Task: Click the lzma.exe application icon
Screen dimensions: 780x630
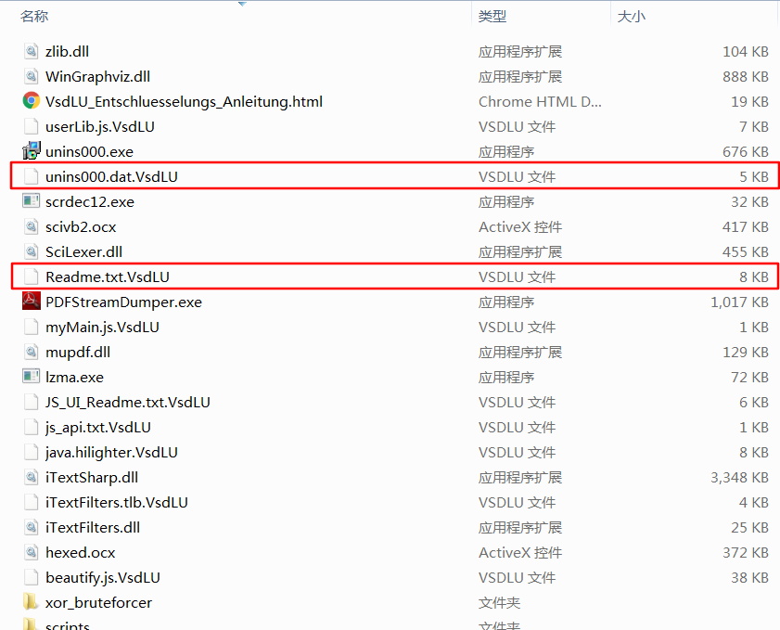Action: (x=31, y=377)
